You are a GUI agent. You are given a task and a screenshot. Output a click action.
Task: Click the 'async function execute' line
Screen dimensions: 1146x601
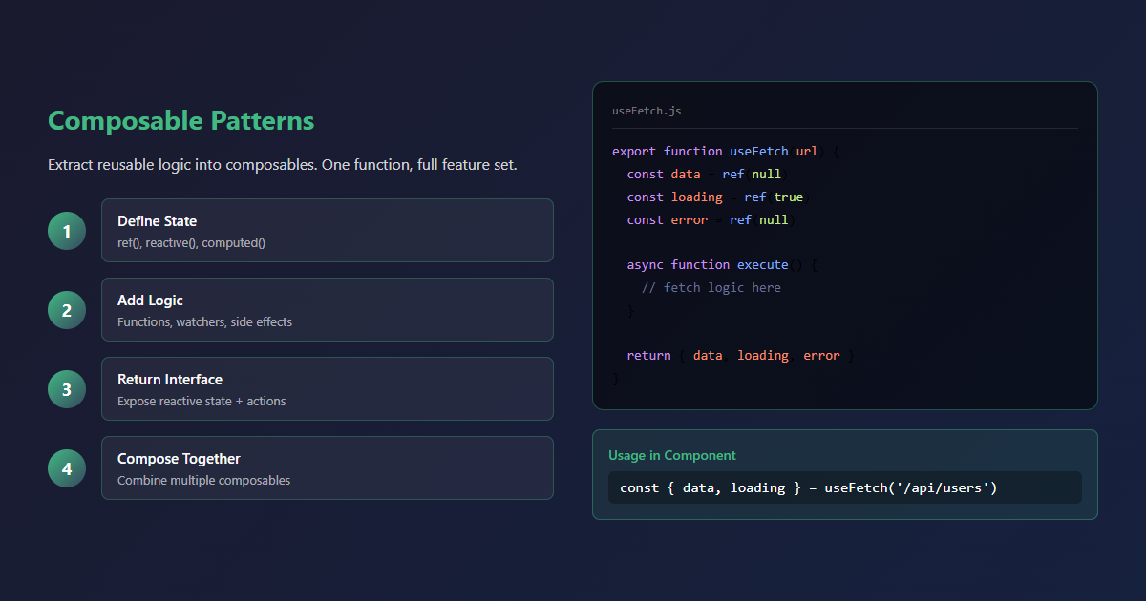pos(722,264)
